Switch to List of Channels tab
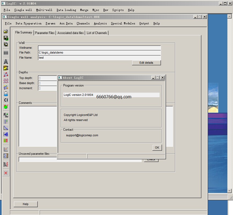Screen dimensions: 233x215 point(97,33)
